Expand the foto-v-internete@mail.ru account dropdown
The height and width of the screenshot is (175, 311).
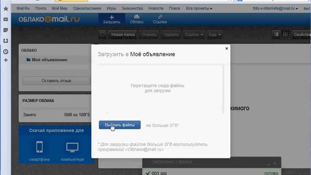tap(276, 8)
